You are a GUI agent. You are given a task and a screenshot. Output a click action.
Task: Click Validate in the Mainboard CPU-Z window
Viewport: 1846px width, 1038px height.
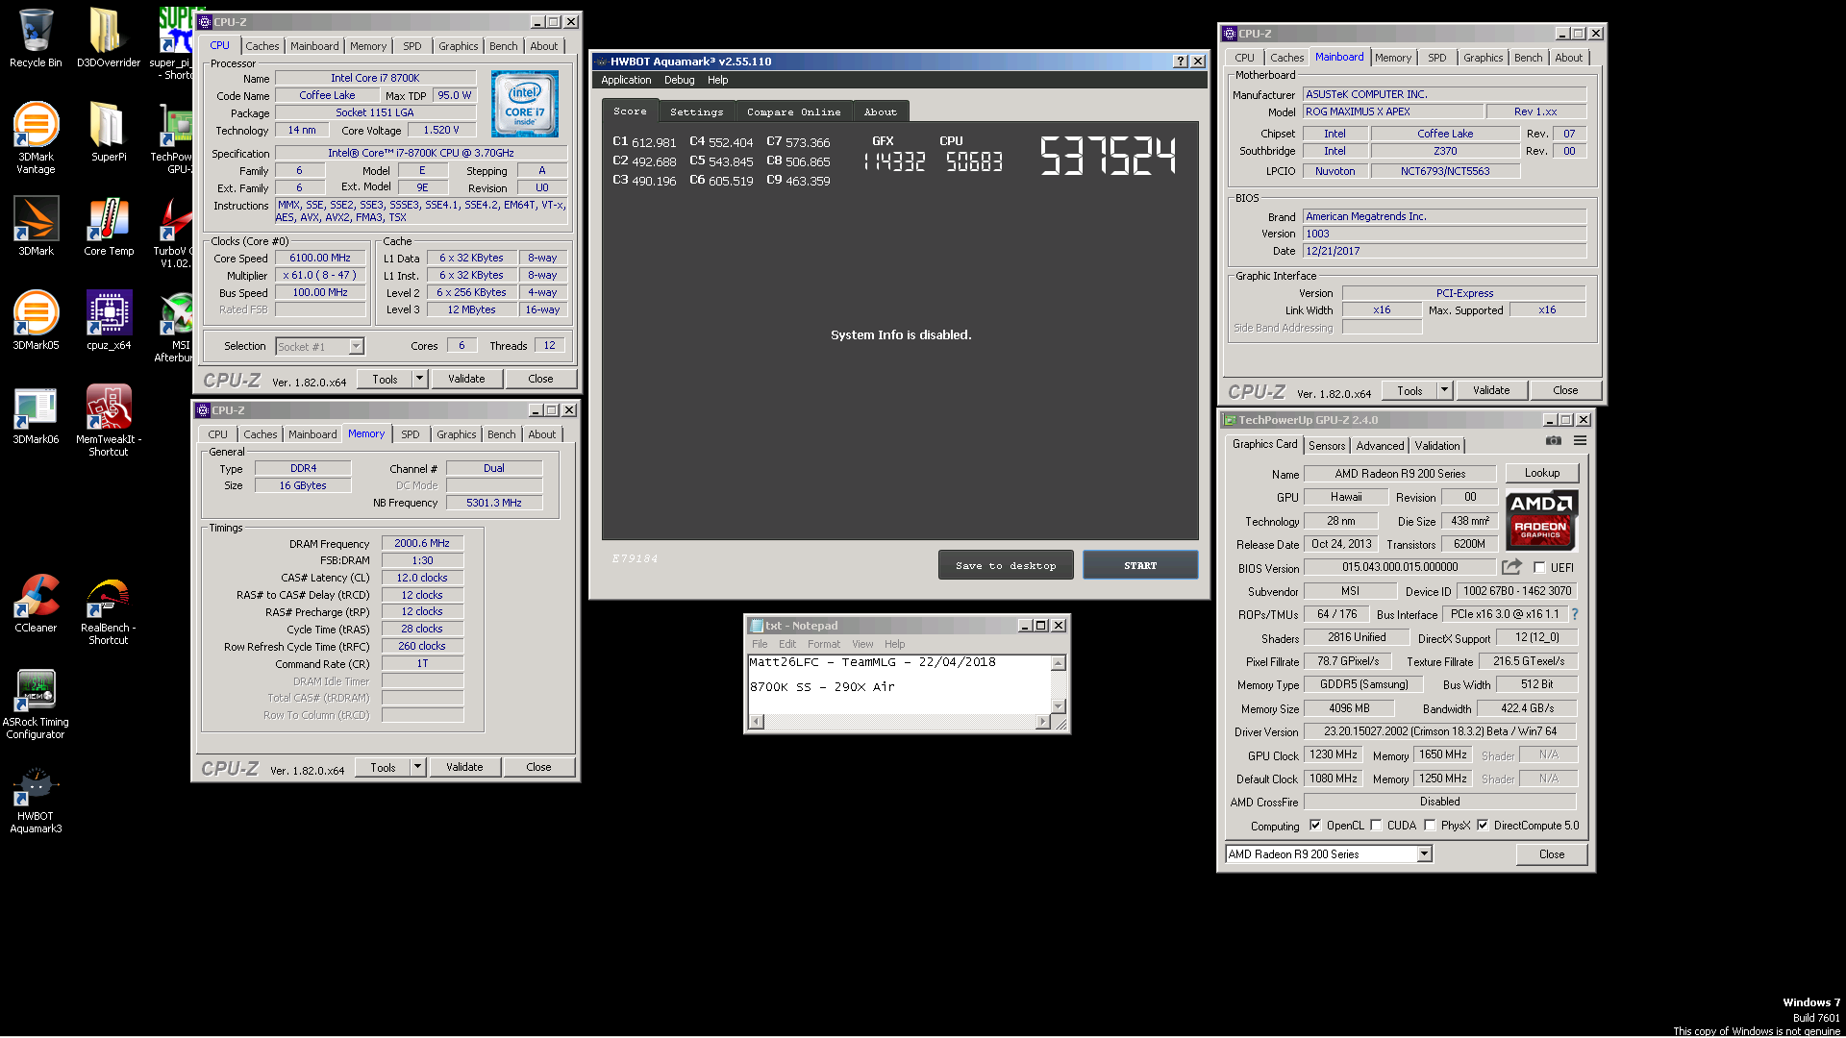1491,390
